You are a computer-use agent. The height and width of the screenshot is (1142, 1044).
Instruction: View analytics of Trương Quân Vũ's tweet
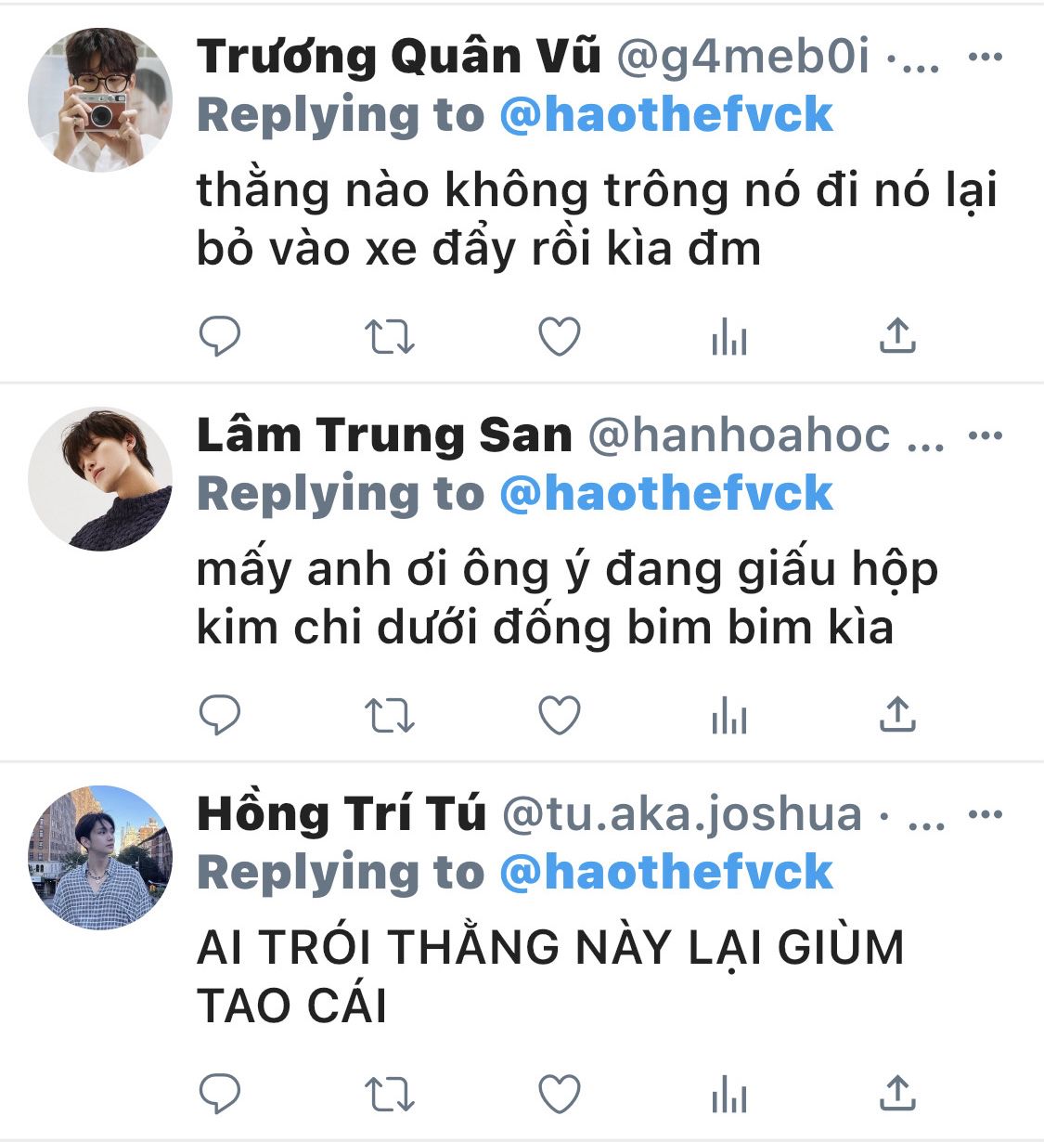729,337
